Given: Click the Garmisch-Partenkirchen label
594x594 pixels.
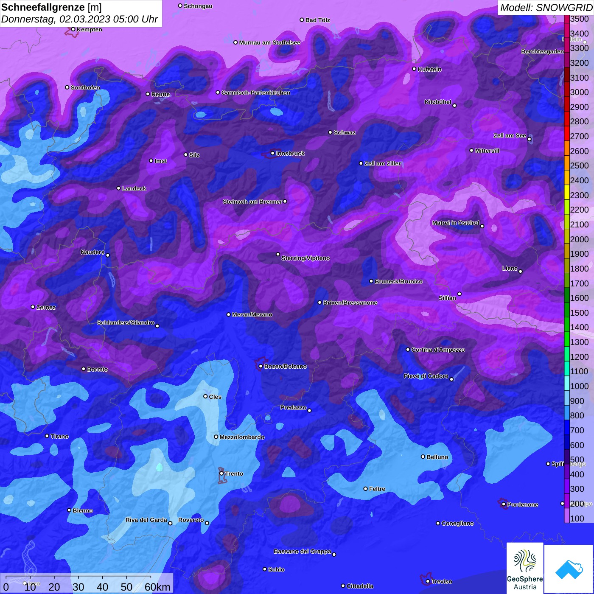Looking at the screenshot, I should coord(256,92).
